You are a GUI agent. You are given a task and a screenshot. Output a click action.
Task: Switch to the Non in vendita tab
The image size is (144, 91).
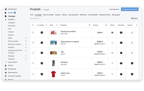coord(48,15)
